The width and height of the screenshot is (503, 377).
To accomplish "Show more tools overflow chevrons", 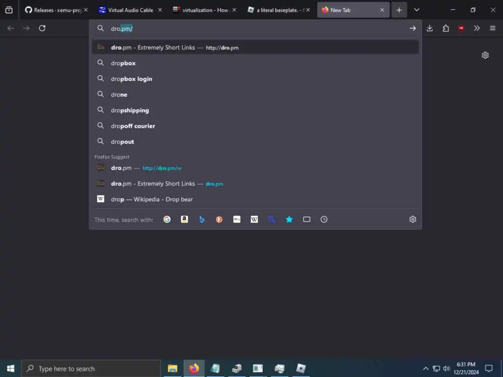I will pyautogui.click(x=477, y=28).
